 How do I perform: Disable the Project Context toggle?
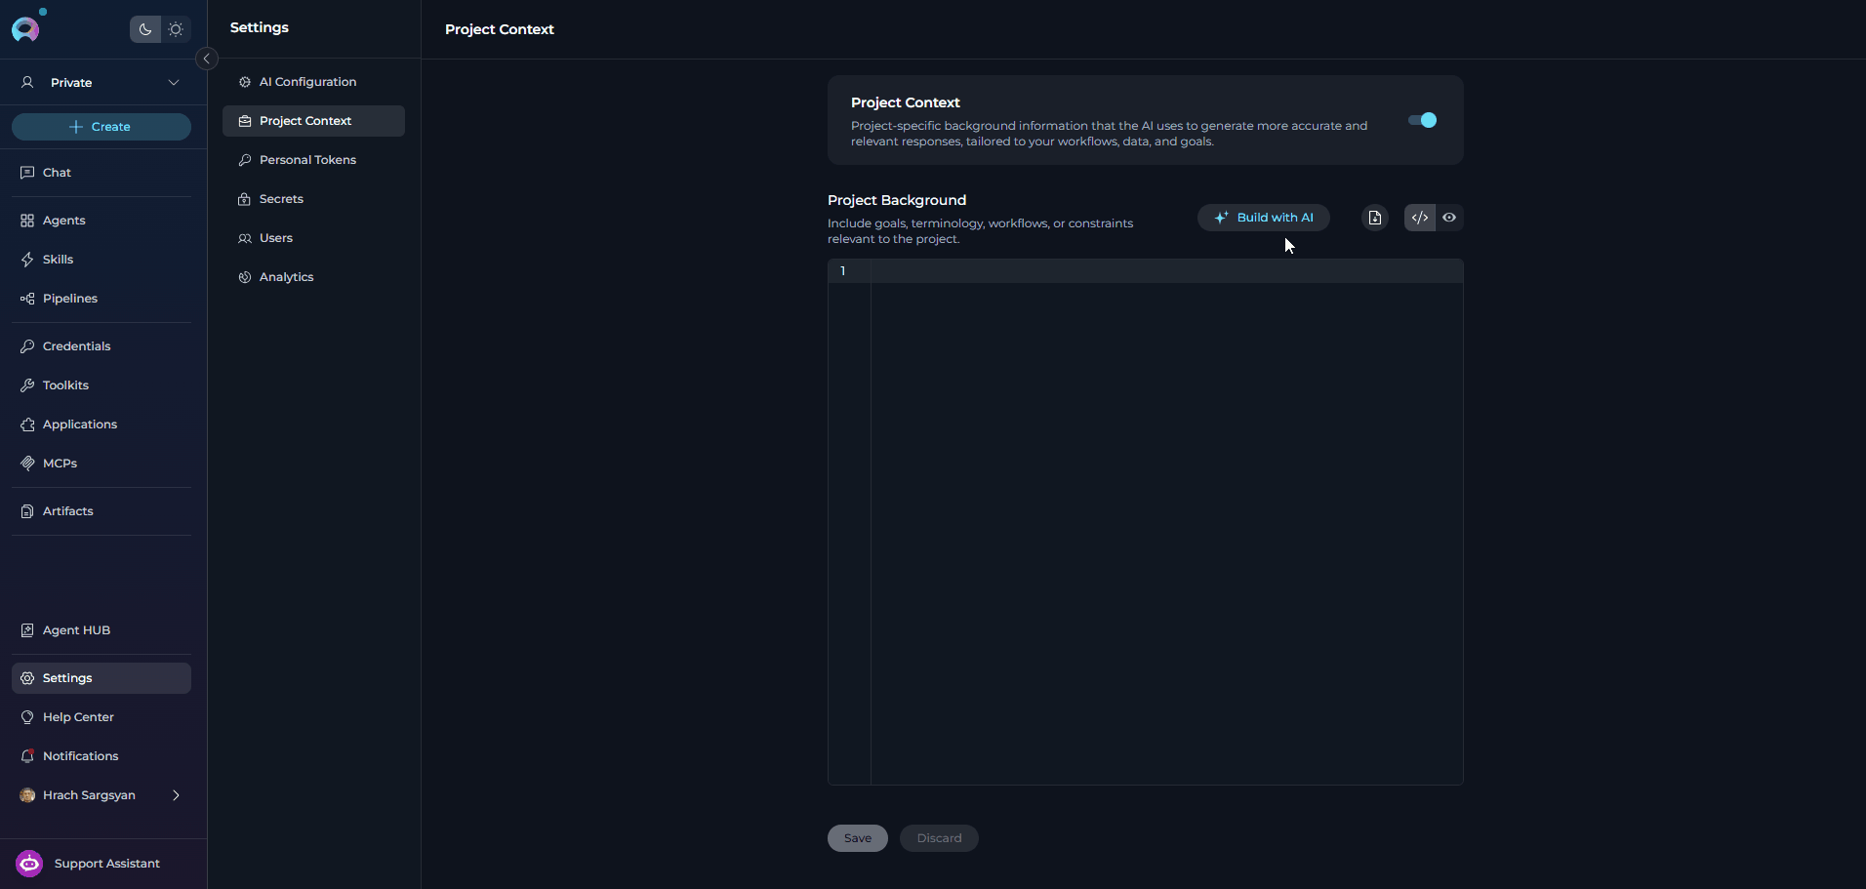pos(1422,120)
